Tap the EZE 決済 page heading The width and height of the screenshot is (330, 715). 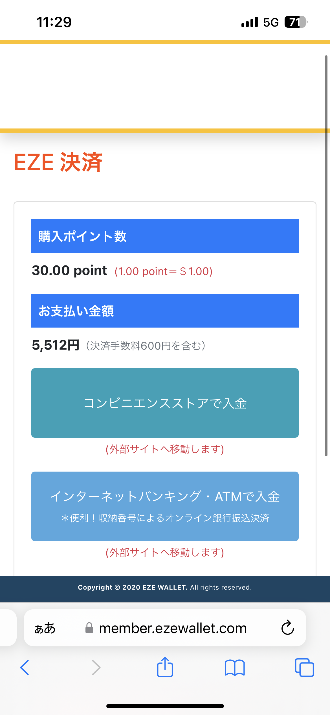58,162
